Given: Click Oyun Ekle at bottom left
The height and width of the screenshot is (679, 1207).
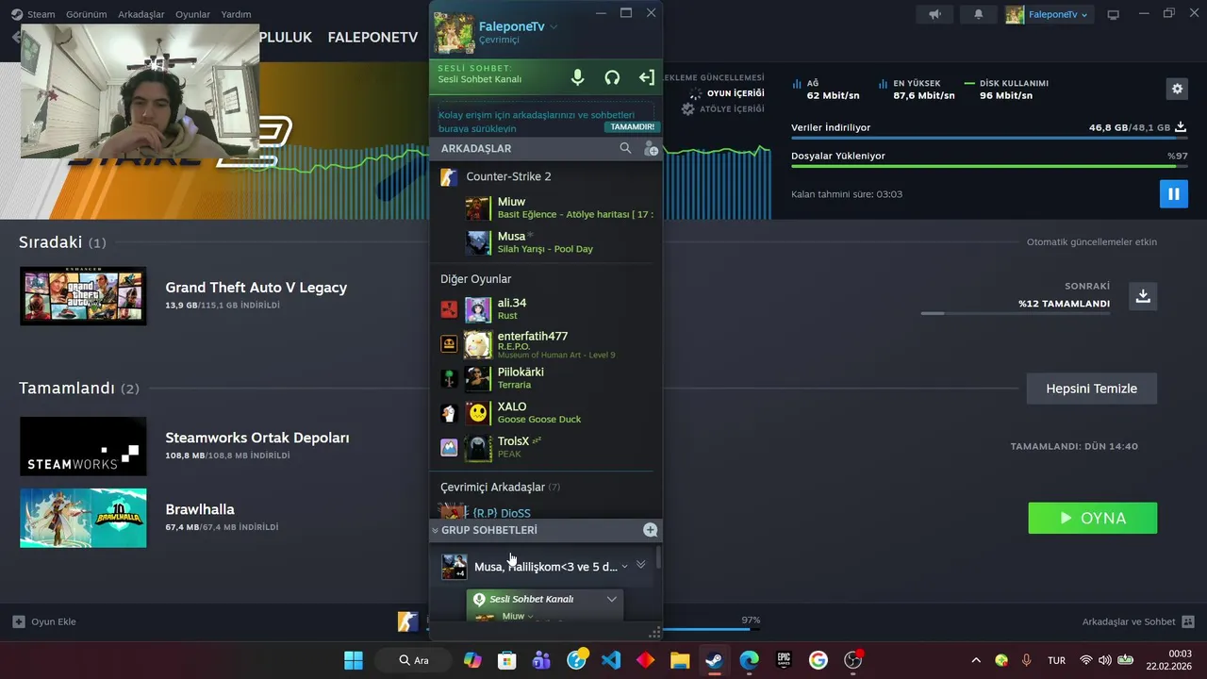Looking at the screenshot, I should [44, 621].
